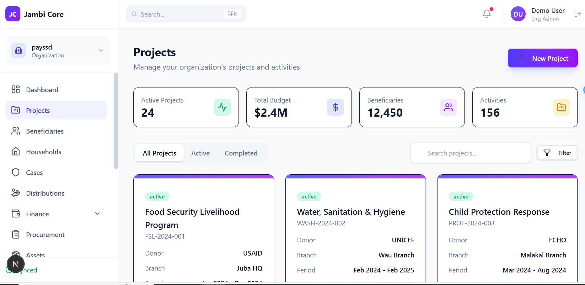Switch to the Completed tab
585x285 pixels.
241,153
